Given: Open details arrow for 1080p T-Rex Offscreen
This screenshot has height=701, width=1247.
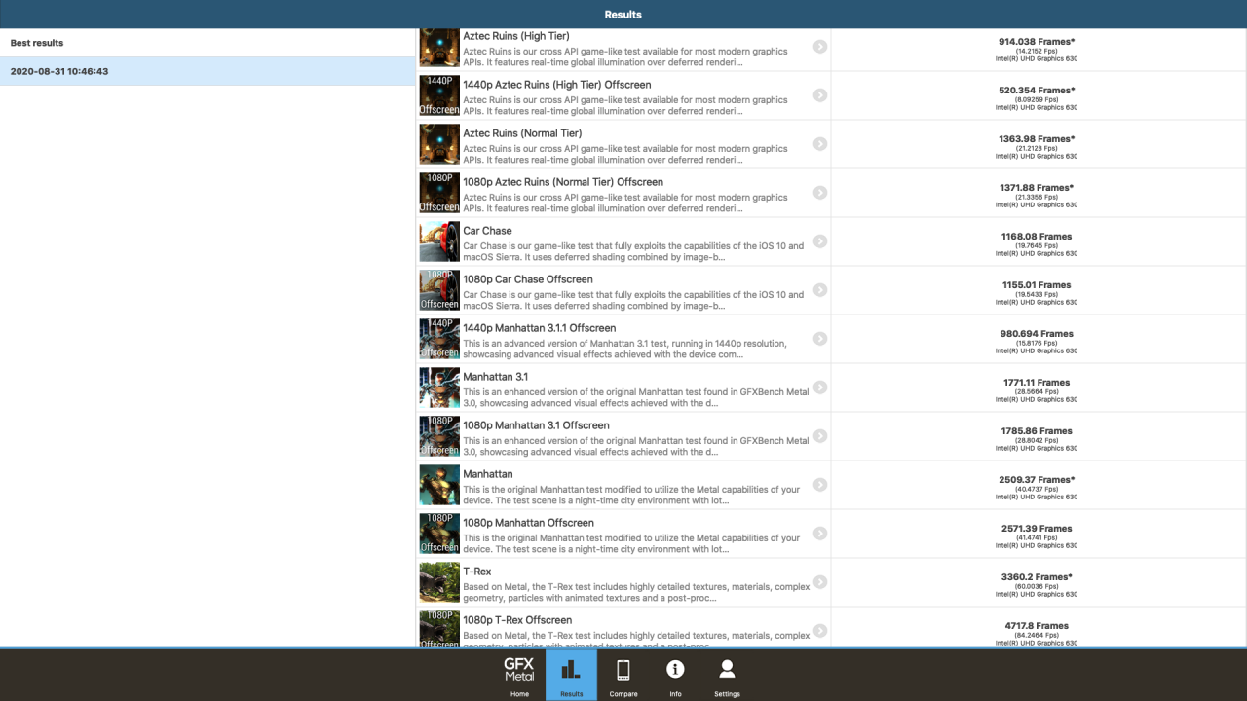Looking at the screenshot, I should coord(820,631).
